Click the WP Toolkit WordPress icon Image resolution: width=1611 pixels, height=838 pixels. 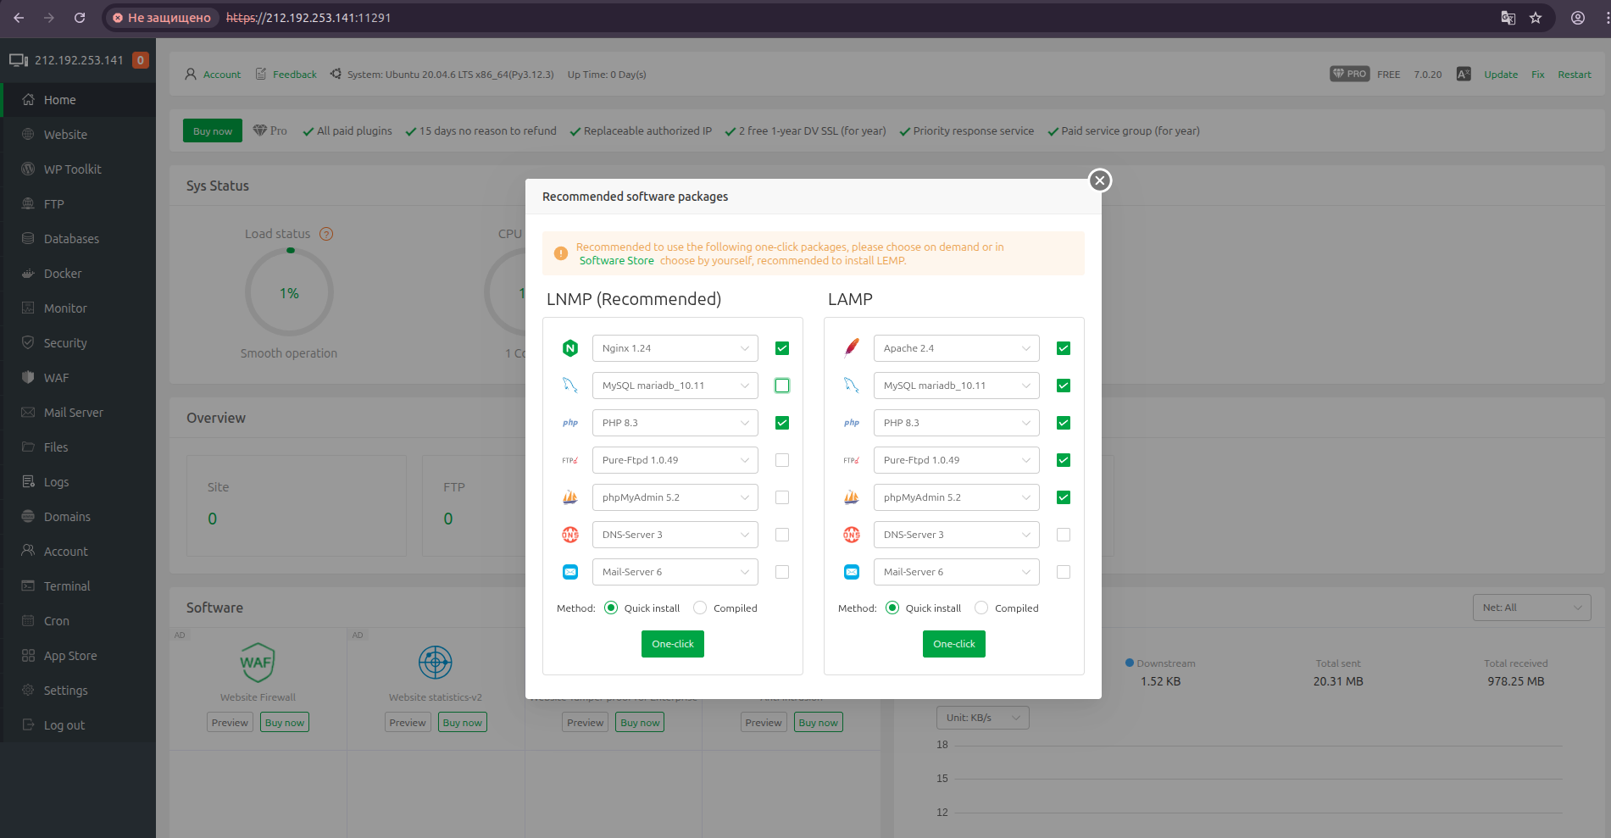click(x=28, y=169)
